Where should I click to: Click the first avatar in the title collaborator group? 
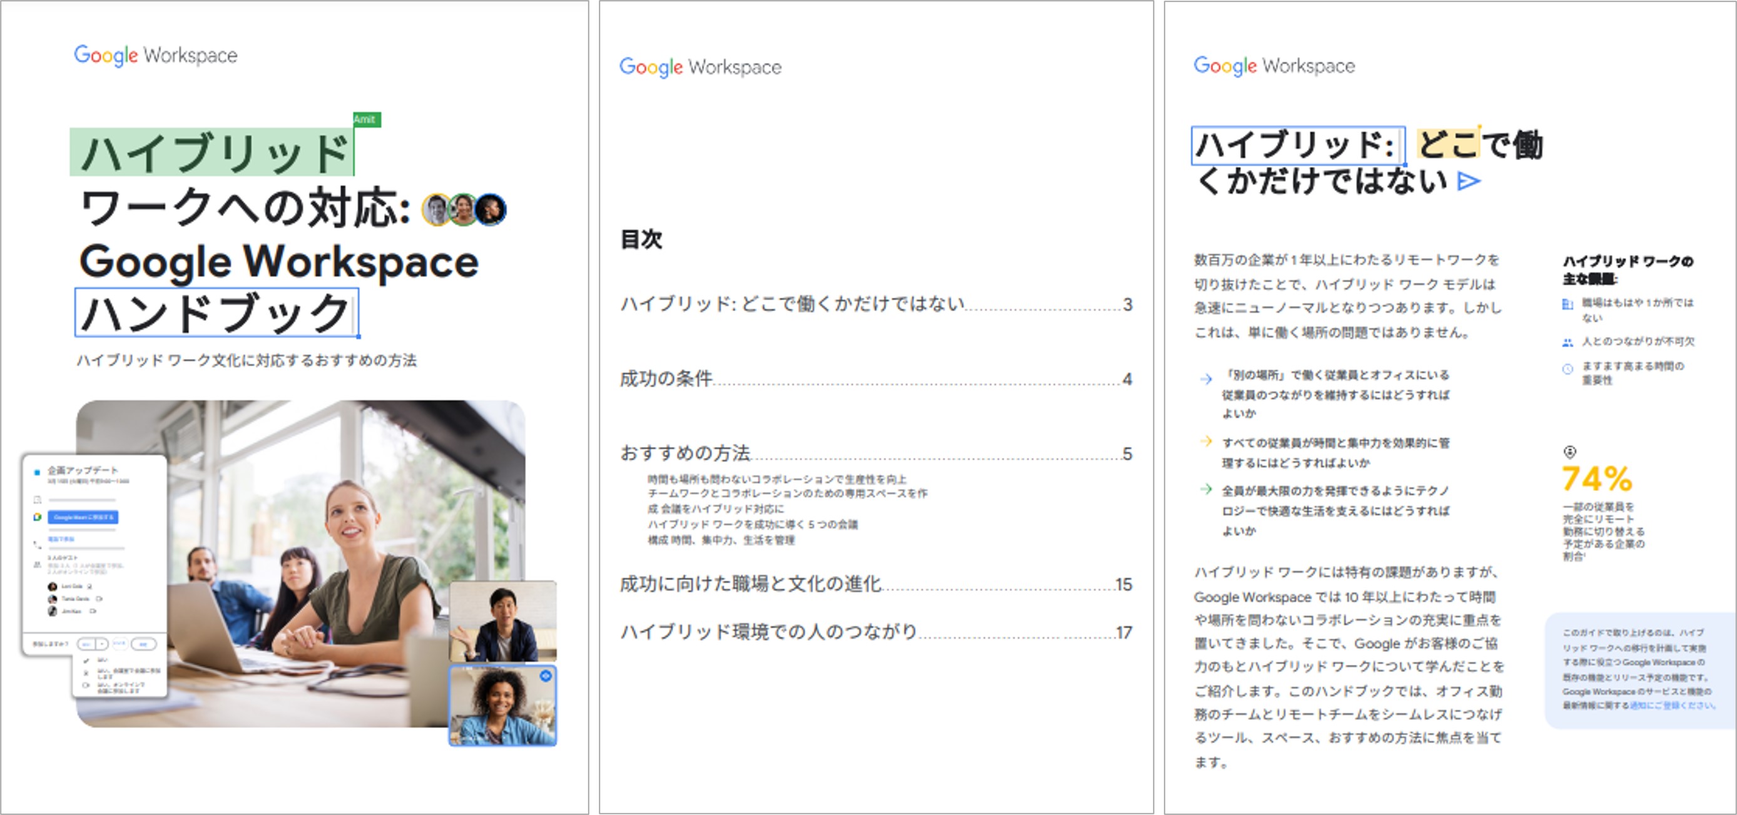pos(436,210)
